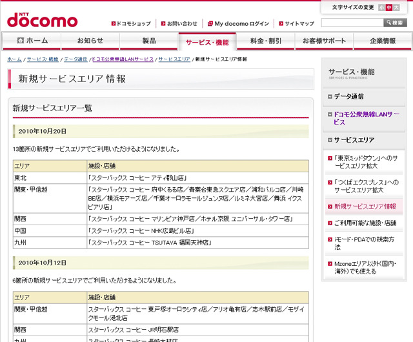Click the 中国 table cell

coord(50,231)
